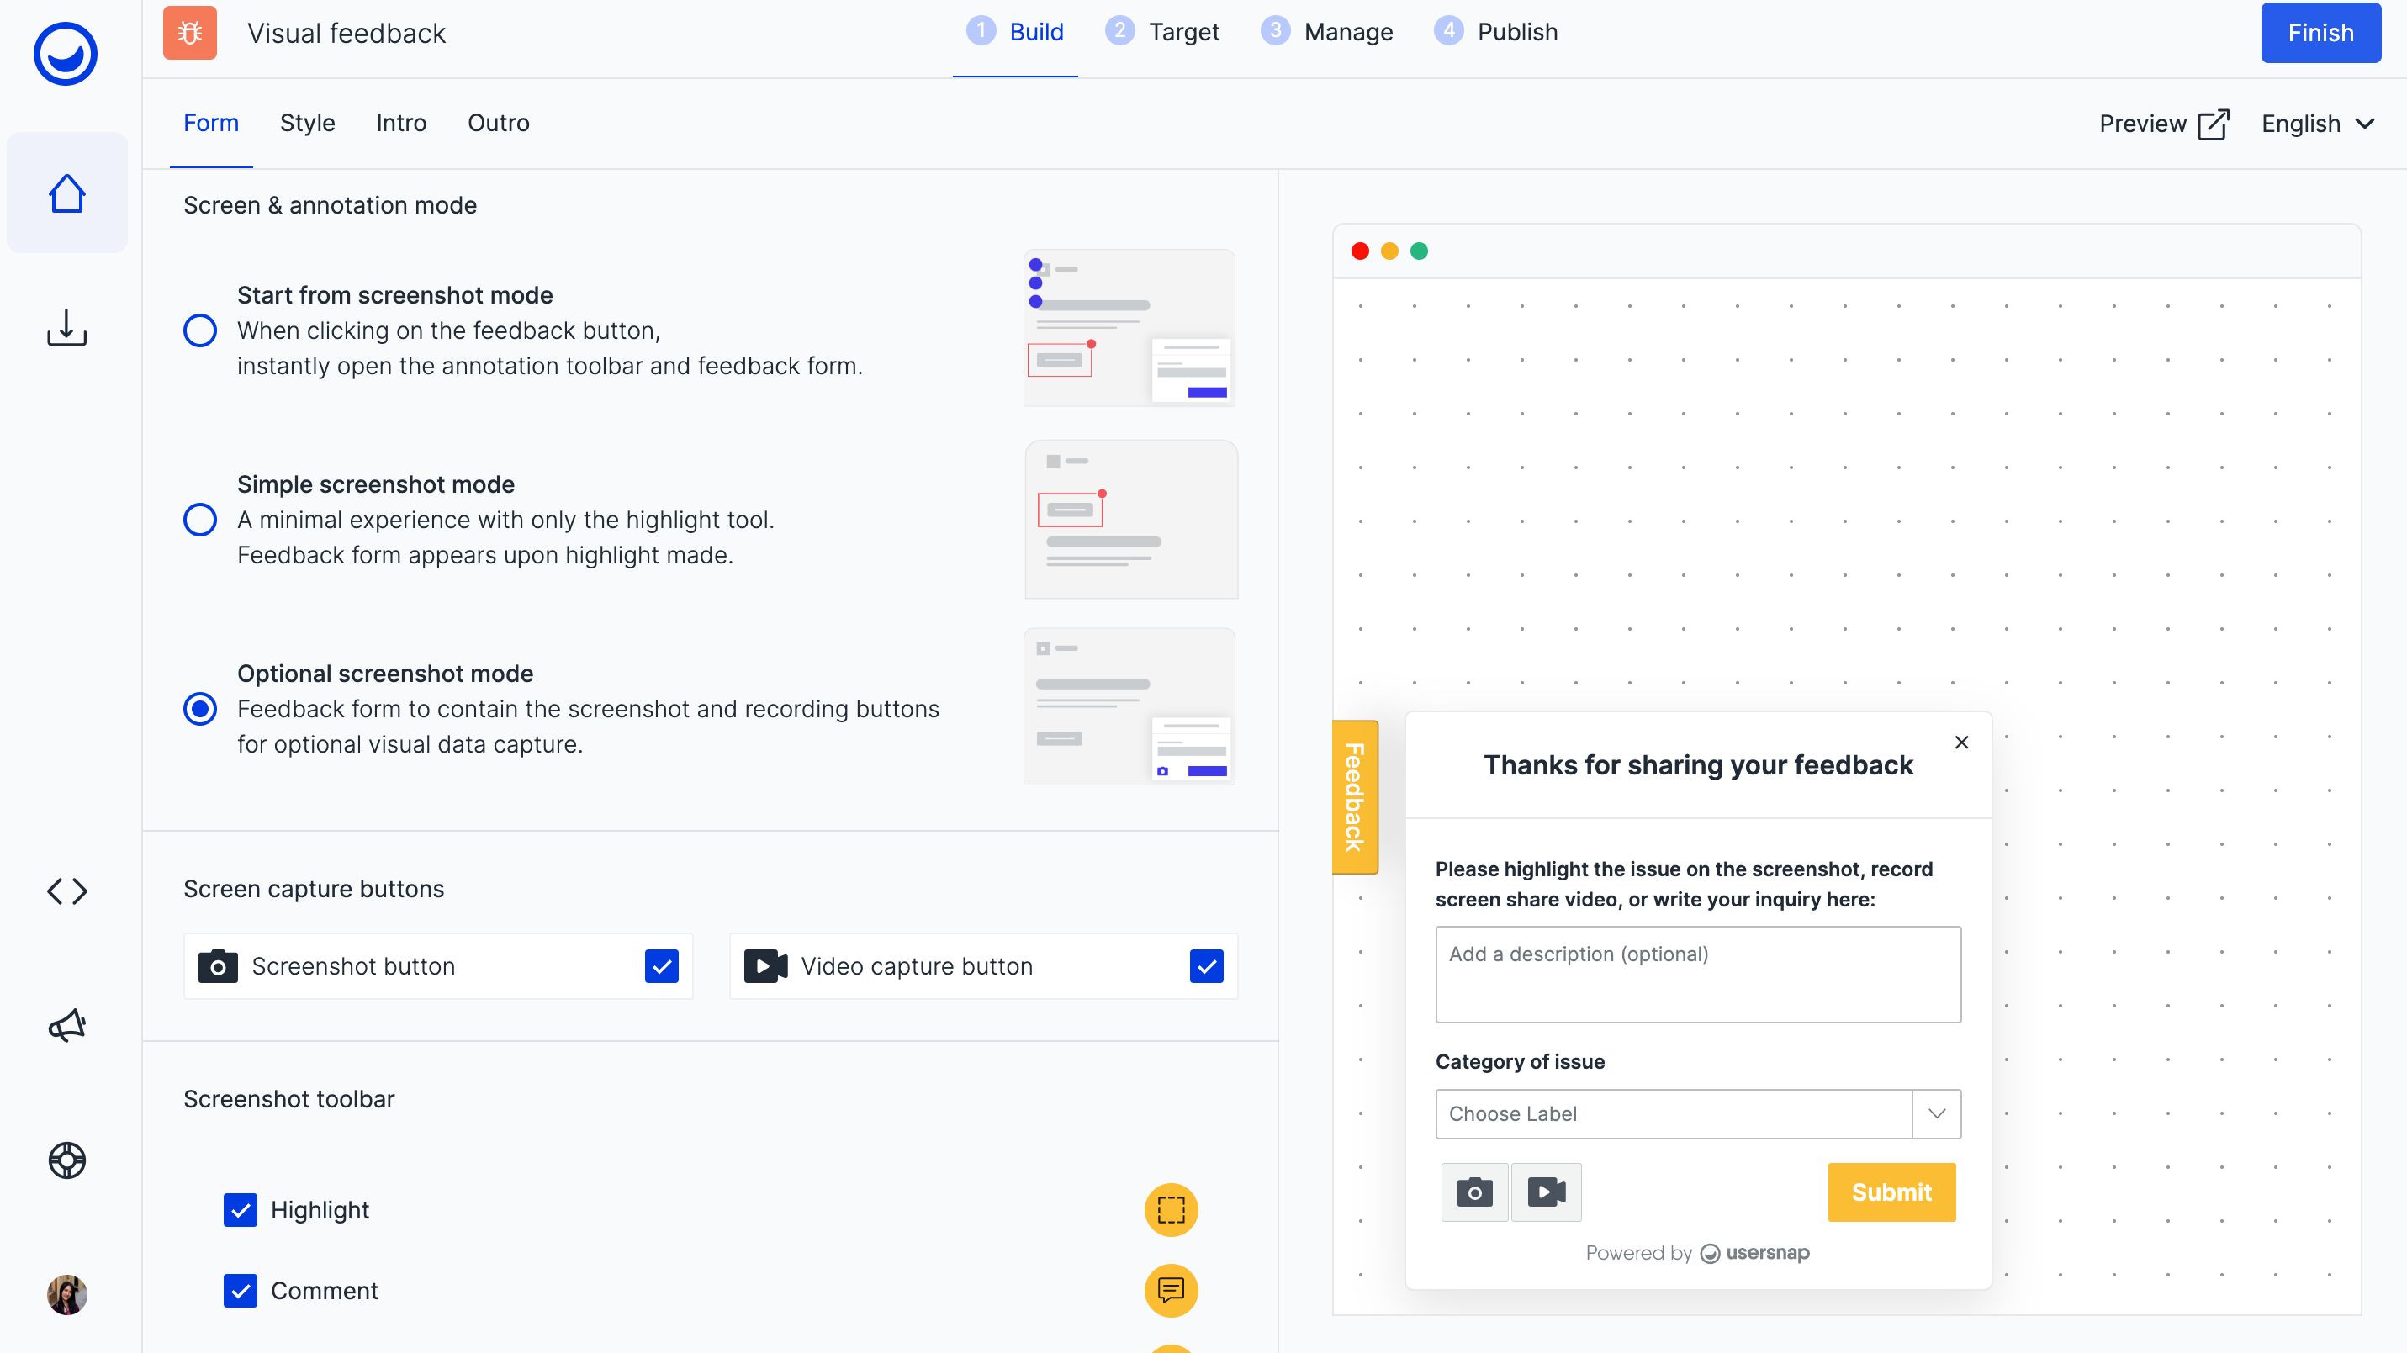Switch to the Style tab
The width and height of the screenshot is (2407, 1353).
(306, 123)
